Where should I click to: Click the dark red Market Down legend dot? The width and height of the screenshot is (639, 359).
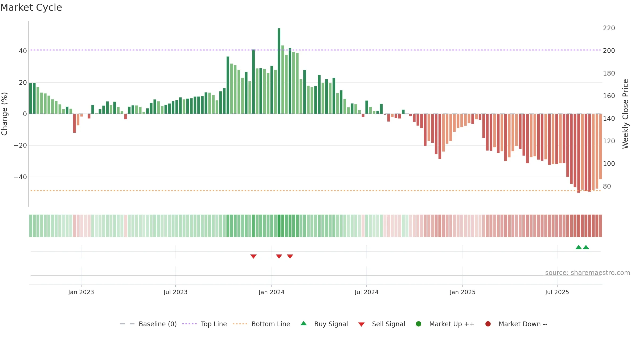(488, 324)
